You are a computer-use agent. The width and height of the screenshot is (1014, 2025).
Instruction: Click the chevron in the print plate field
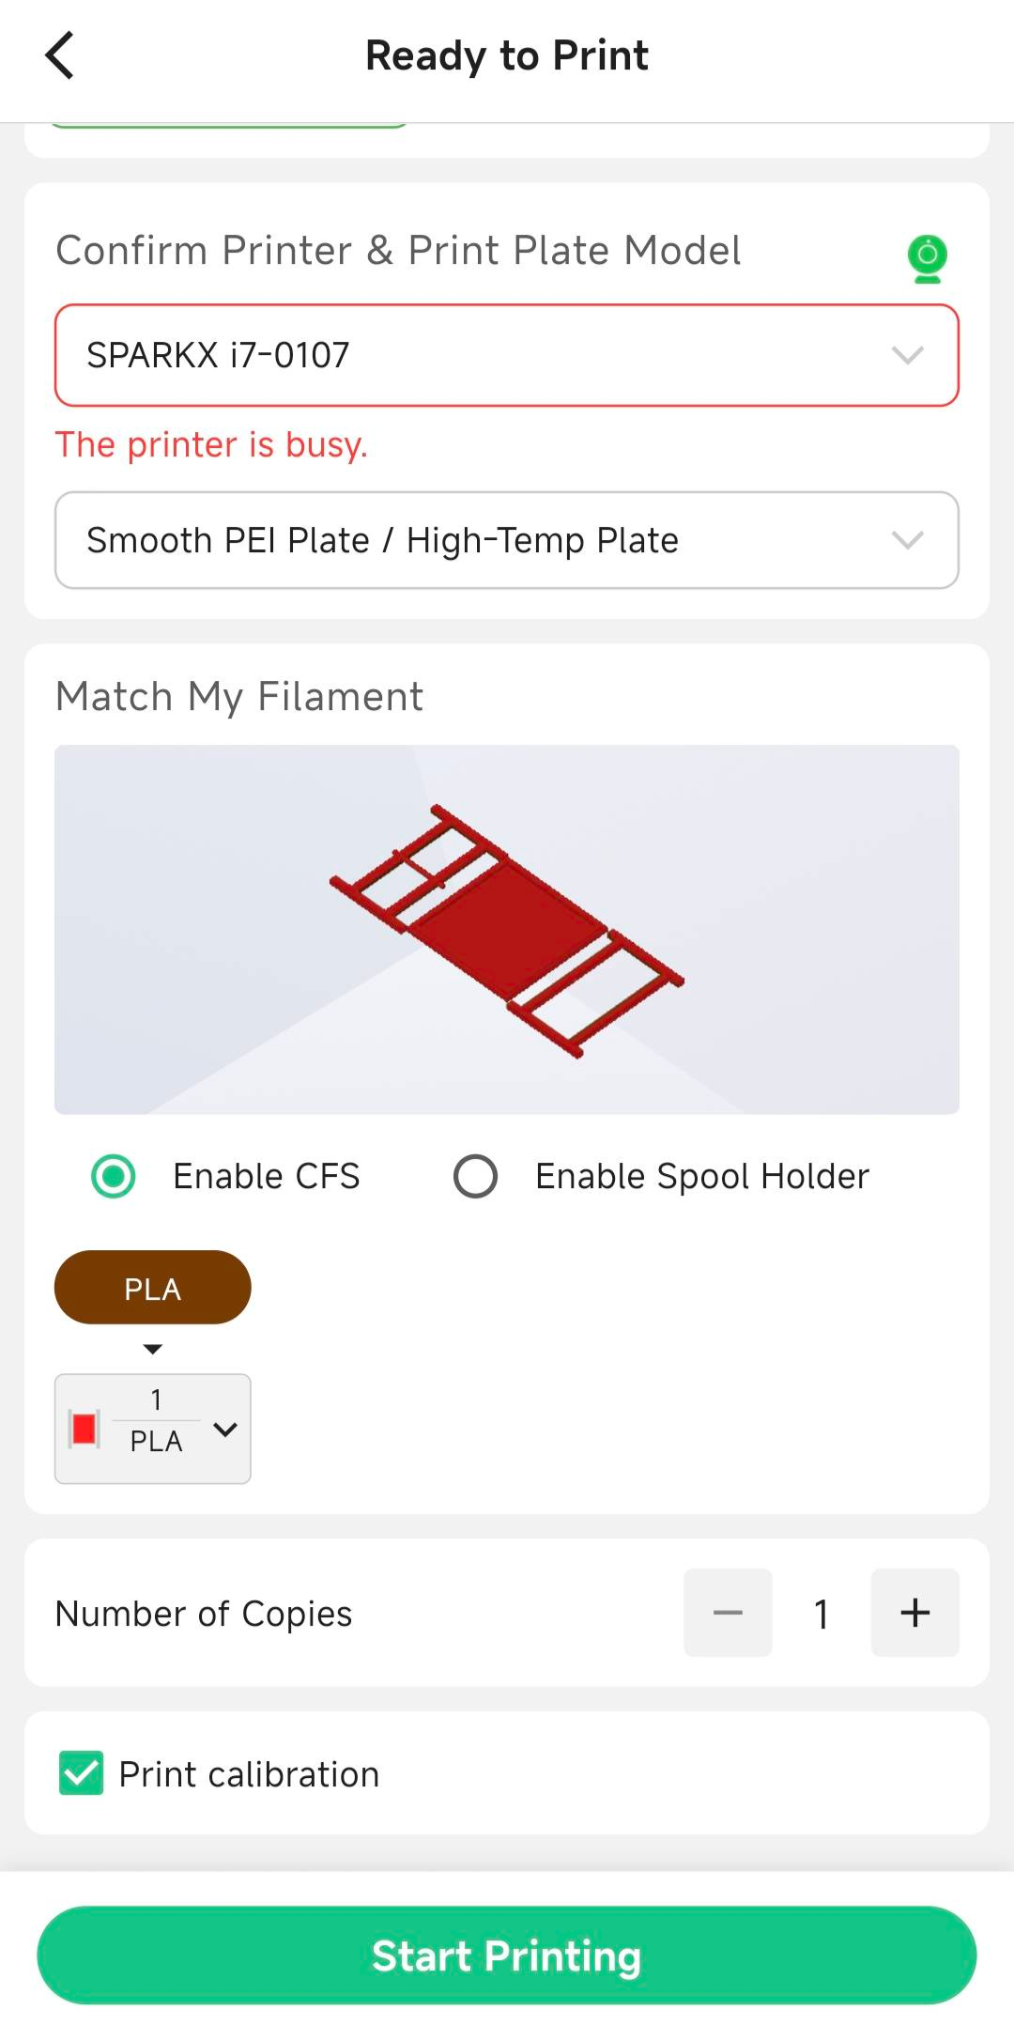click(x=907, y=540)
